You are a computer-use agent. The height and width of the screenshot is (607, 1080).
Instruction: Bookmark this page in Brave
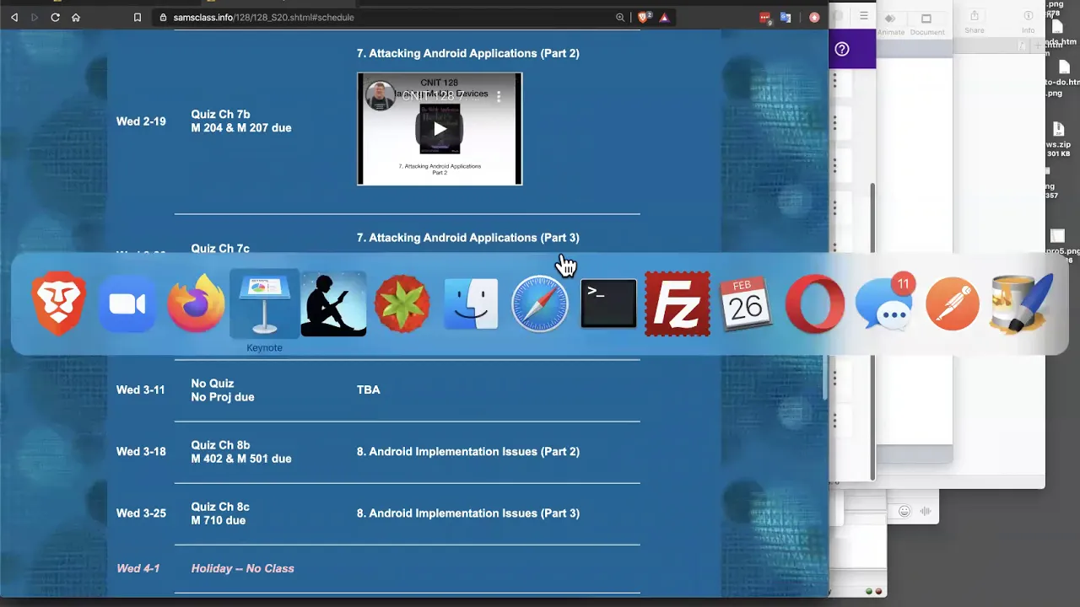(138, 17)
